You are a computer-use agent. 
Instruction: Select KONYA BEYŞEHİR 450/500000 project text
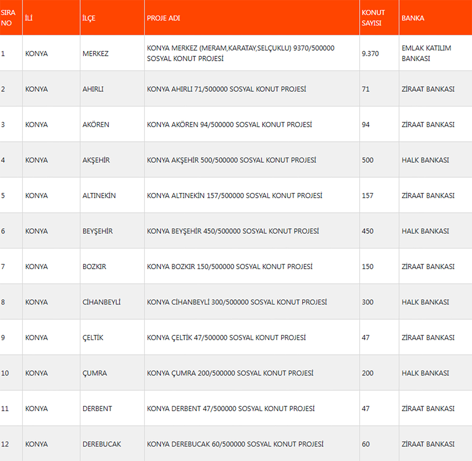click(x=233, y=231)
